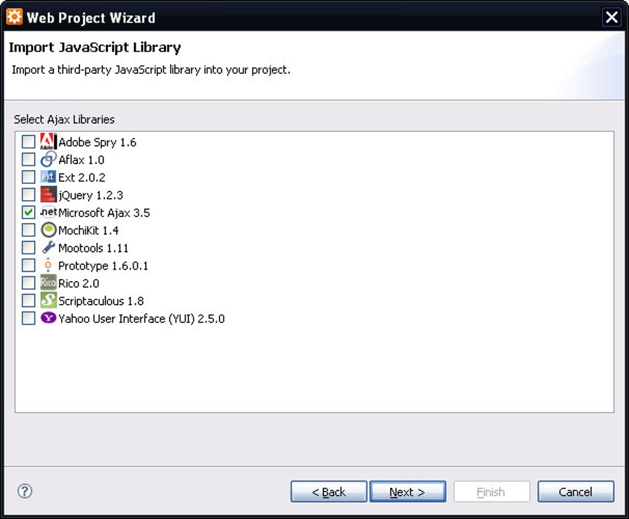Click the Yahoo YUI purple icon

(x=48, y=318)
